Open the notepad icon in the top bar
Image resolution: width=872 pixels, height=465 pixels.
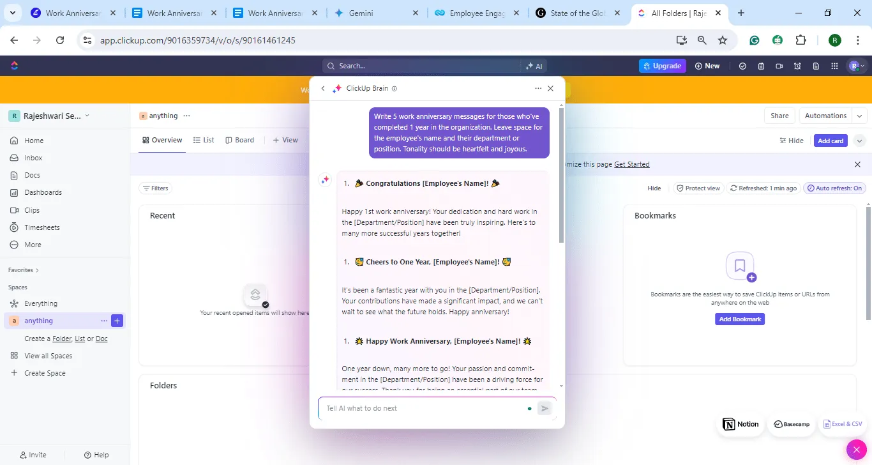pos(761,66)
